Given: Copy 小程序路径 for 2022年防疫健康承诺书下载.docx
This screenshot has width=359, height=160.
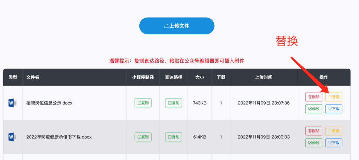Looking at the screenshot, I should (x=143, y=137).
